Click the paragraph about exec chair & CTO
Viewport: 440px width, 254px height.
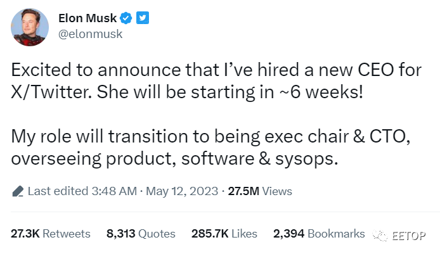click(210, 148)
